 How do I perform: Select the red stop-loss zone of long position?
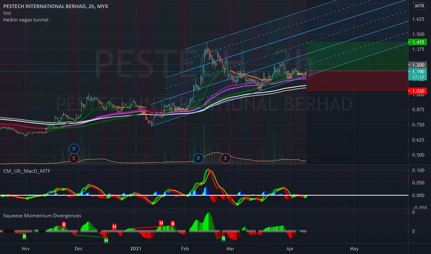[357, 81]
